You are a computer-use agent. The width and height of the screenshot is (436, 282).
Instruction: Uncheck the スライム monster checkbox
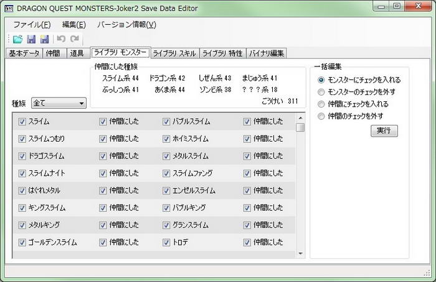click(22, 122)
